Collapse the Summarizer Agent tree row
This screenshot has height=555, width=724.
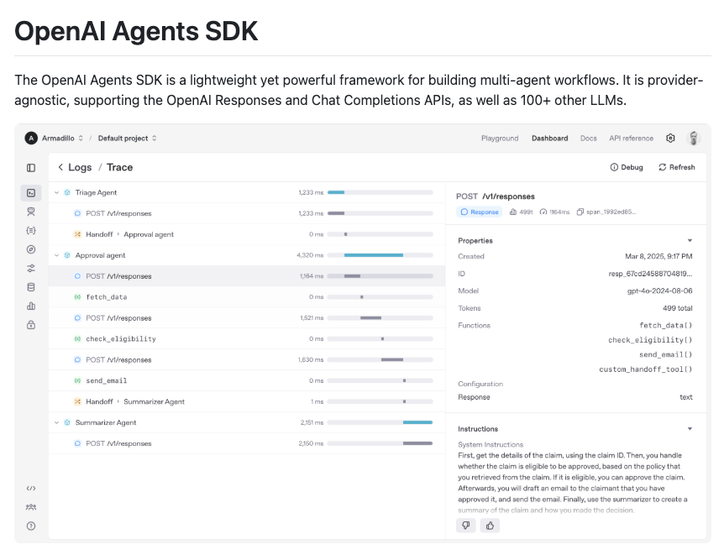point(57,422)
